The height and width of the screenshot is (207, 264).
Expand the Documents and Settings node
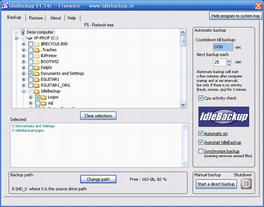[24, 73]
